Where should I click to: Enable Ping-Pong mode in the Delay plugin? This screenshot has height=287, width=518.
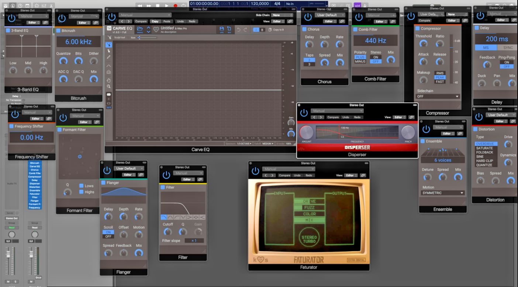pos(506,63)
